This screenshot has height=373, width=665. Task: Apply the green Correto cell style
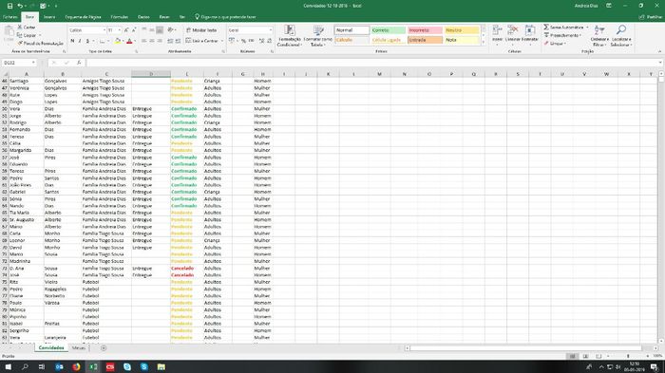(x=388, y=30)
